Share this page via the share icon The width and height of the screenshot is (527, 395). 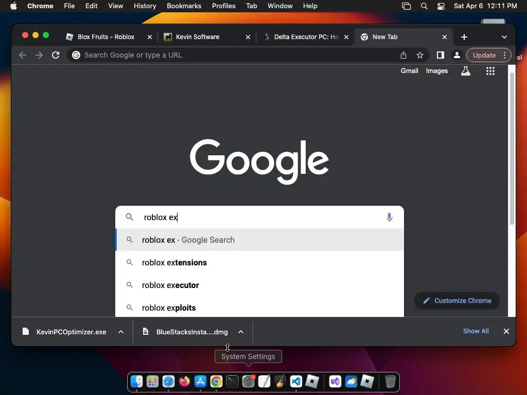(x=403, y=55)
